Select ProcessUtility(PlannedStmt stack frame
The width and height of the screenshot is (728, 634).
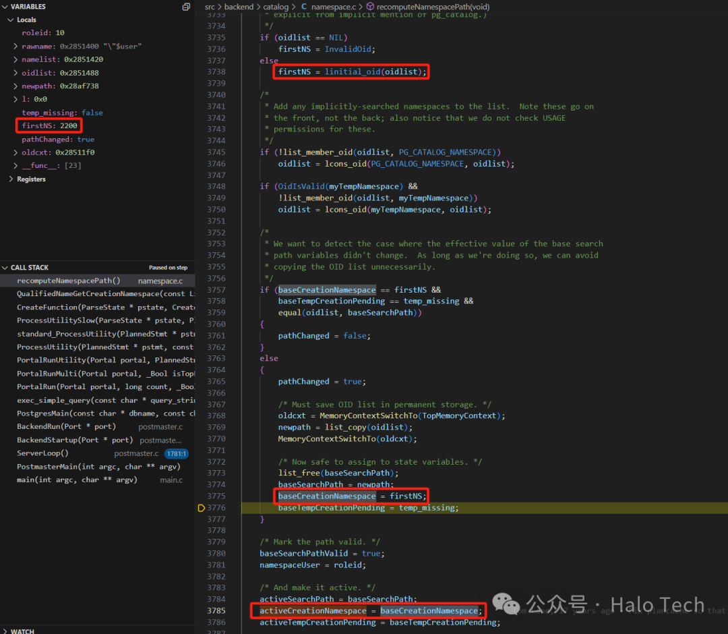click(98, 347)
